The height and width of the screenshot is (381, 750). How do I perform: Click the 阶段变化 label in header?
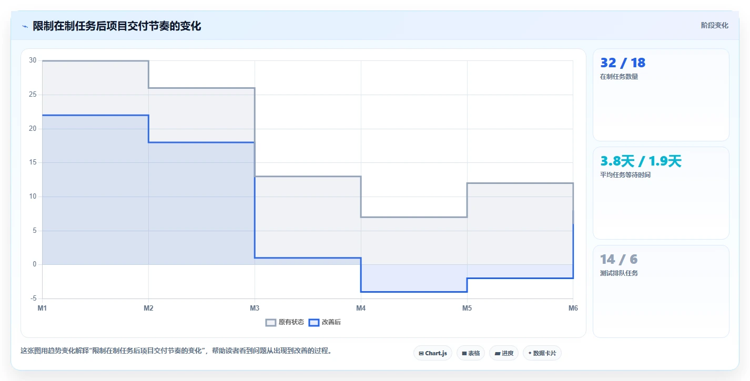tap(715, 25)
